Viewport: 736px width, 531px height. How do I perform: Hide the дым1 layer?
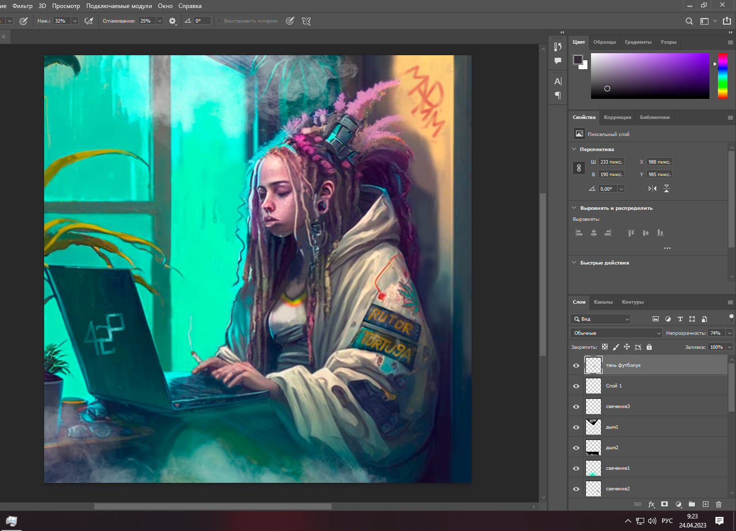pos(576,427)
